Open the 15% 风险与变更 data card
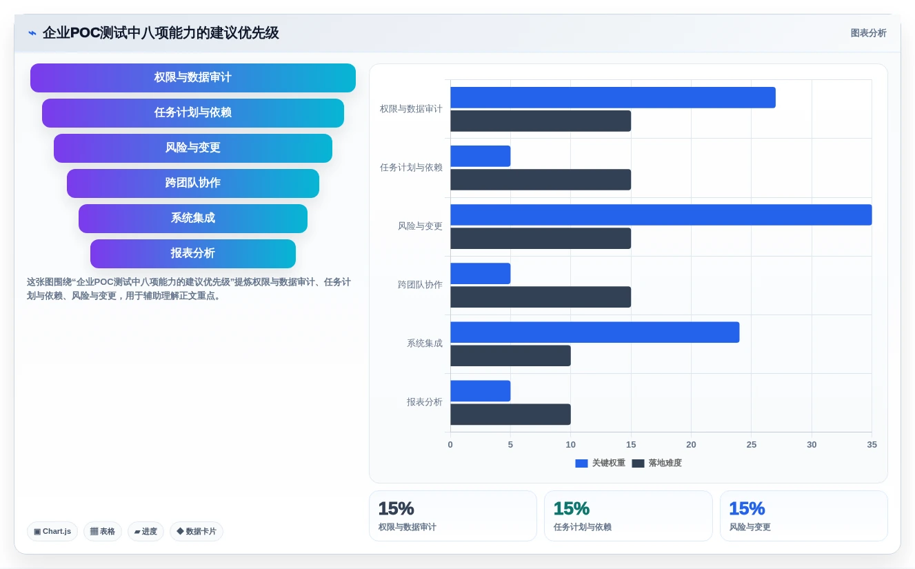Viewport: 915px width, 569px height. 804,516
